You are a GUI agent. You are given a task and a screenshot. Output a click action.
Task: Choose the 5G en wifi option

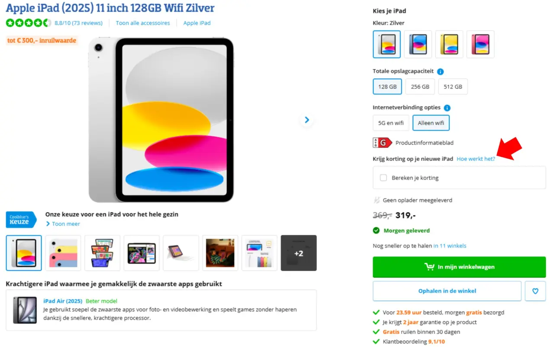(x=390, y=123)
